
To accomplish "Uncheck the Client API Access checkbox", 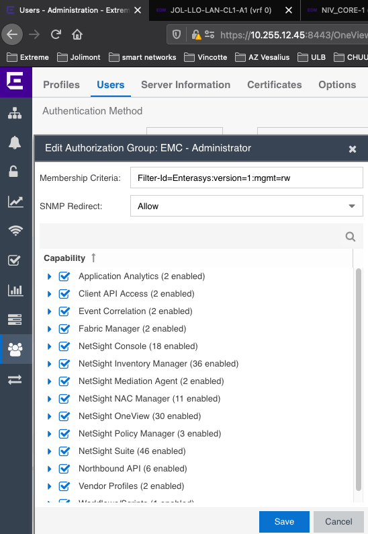I will tap(64, 293).
